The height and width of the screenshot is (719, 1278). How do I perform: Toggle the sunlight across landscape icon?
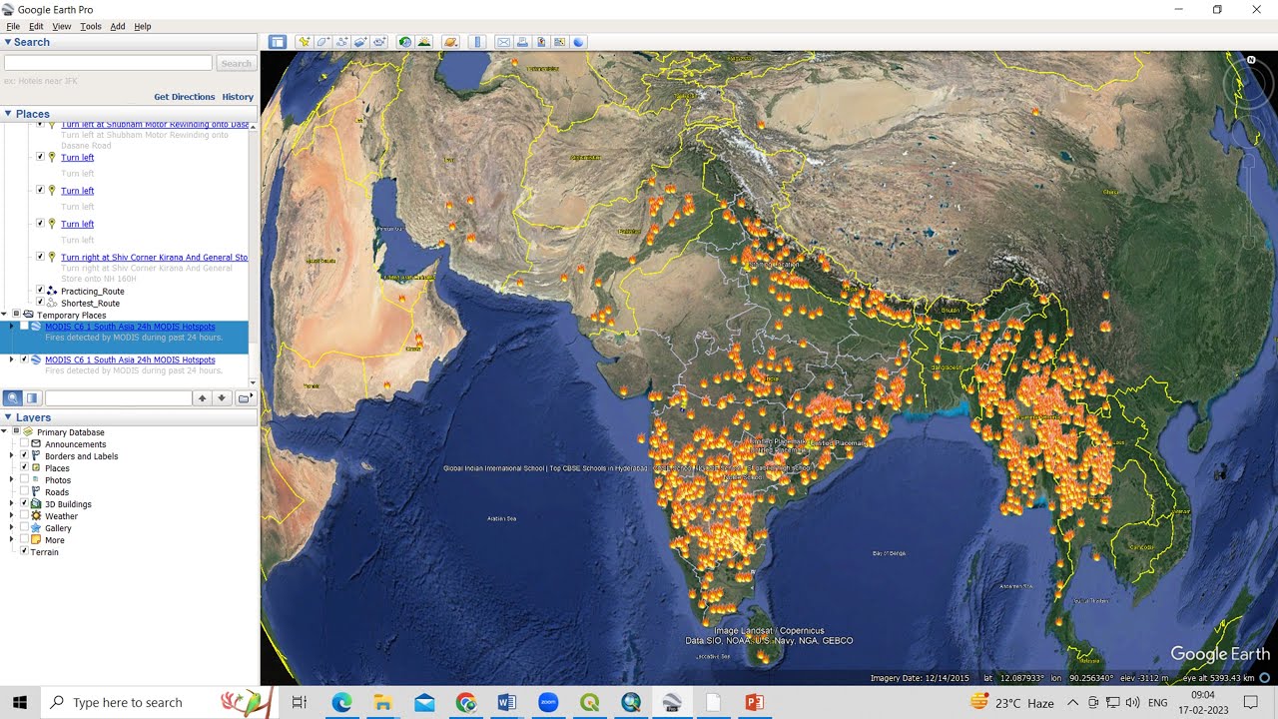click(424, 42)
